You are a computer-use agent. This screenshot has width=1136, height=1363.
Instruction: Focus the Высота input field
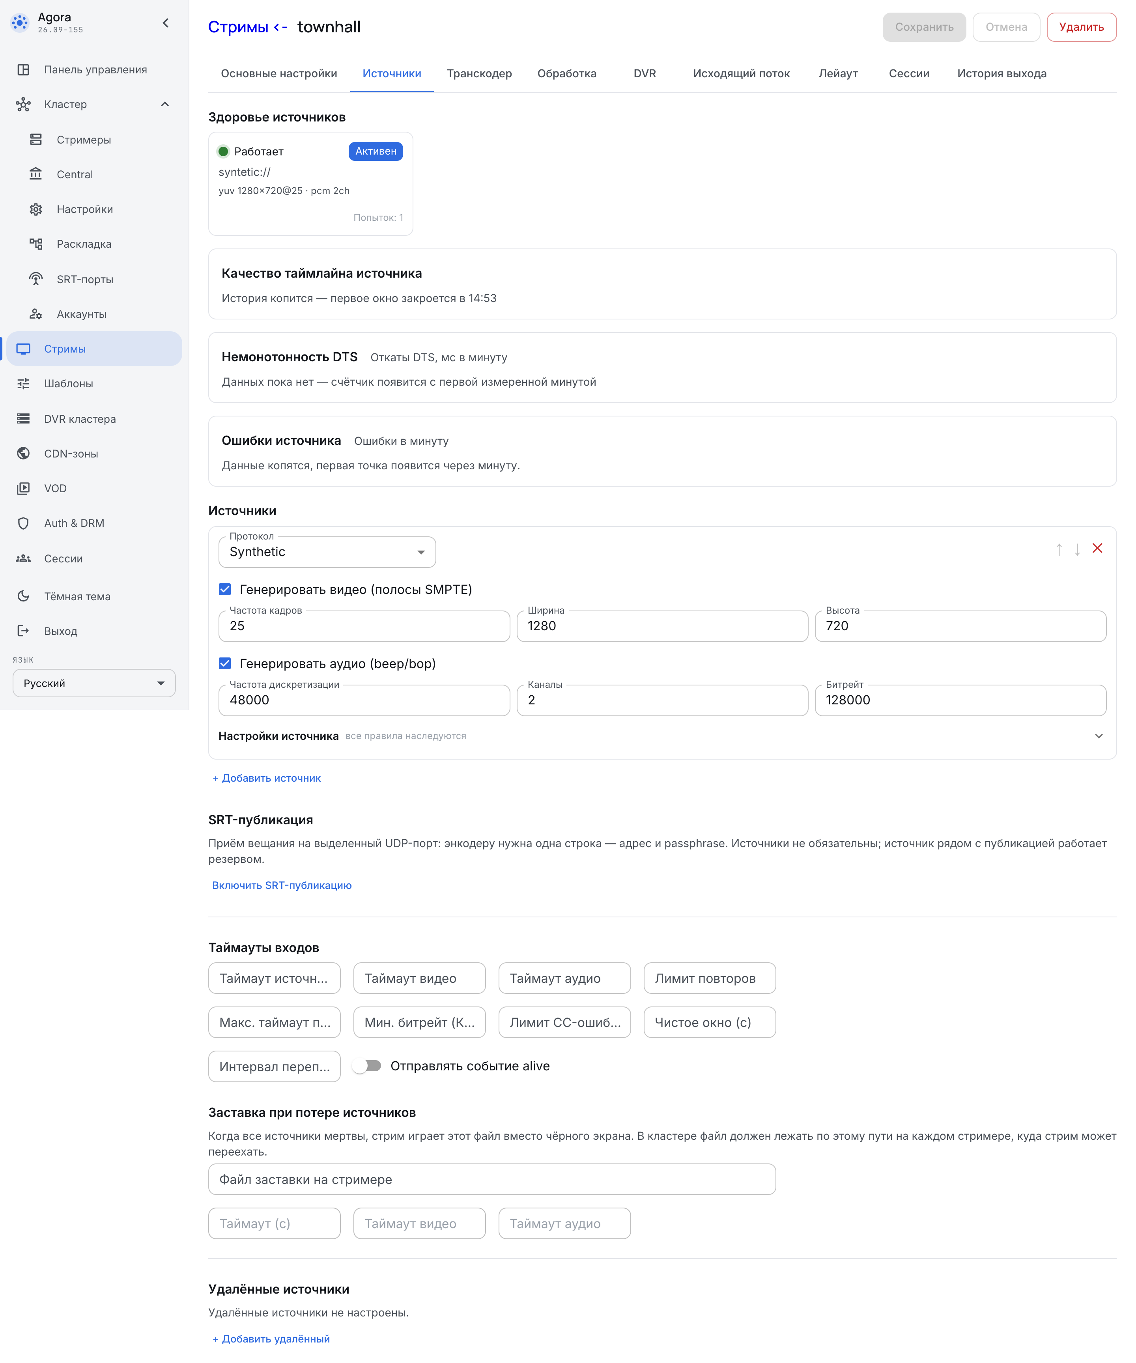tap(961, 626)
